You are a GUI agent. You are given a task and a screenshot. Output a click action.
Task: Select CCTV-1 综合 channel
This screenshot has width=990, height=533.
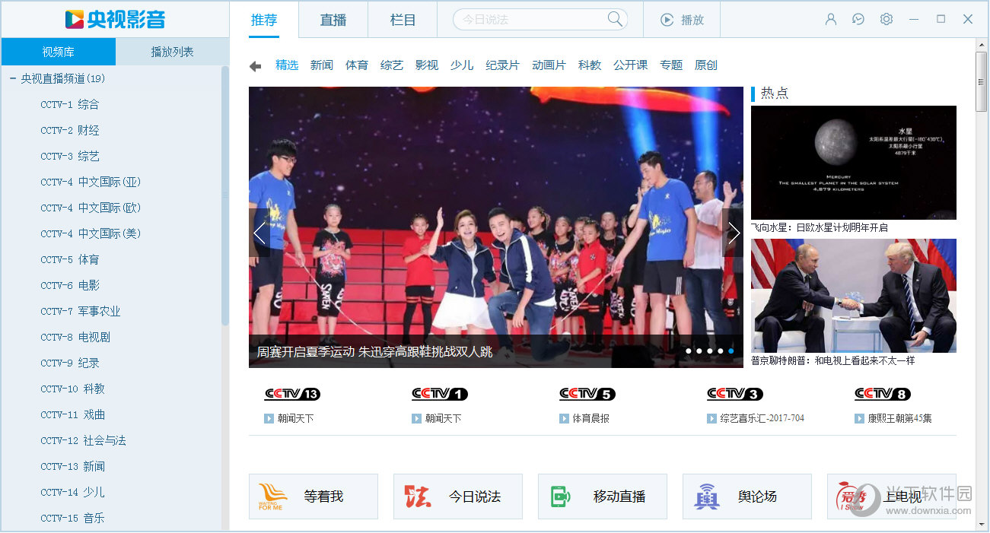click(x=70, y=104)
